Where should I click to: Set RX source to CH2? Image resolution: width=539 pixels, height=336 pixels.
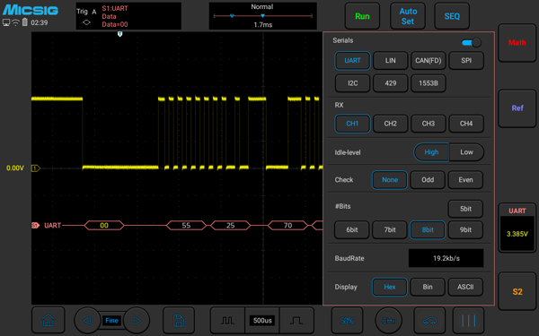click(x=390, y=124)
